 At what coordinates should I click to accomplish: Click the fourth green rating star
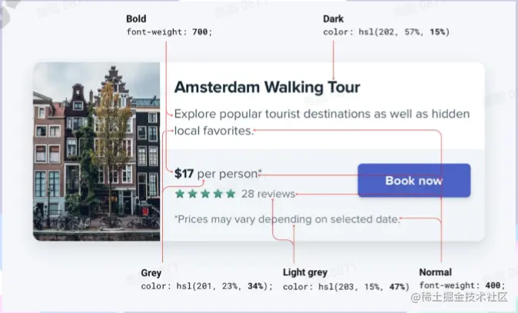[x=218, y=193]
